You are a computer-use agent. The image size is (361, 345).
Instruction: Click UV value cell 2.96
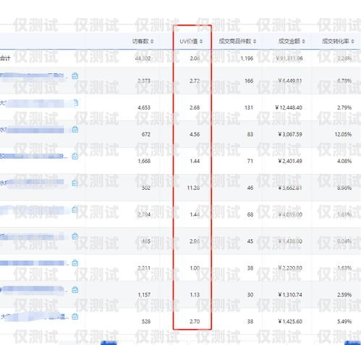pyautogui.click(x=195, y=241)
